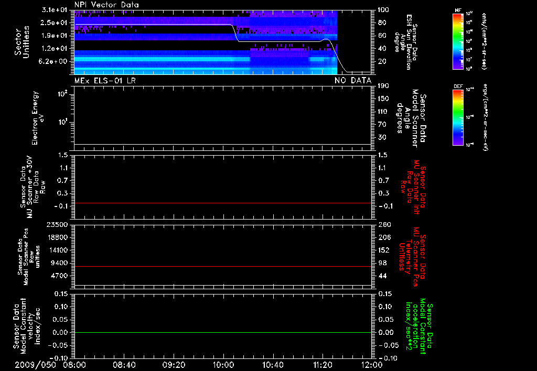Select the 'NPI Vector Data' title

click(x=106, y=5)
